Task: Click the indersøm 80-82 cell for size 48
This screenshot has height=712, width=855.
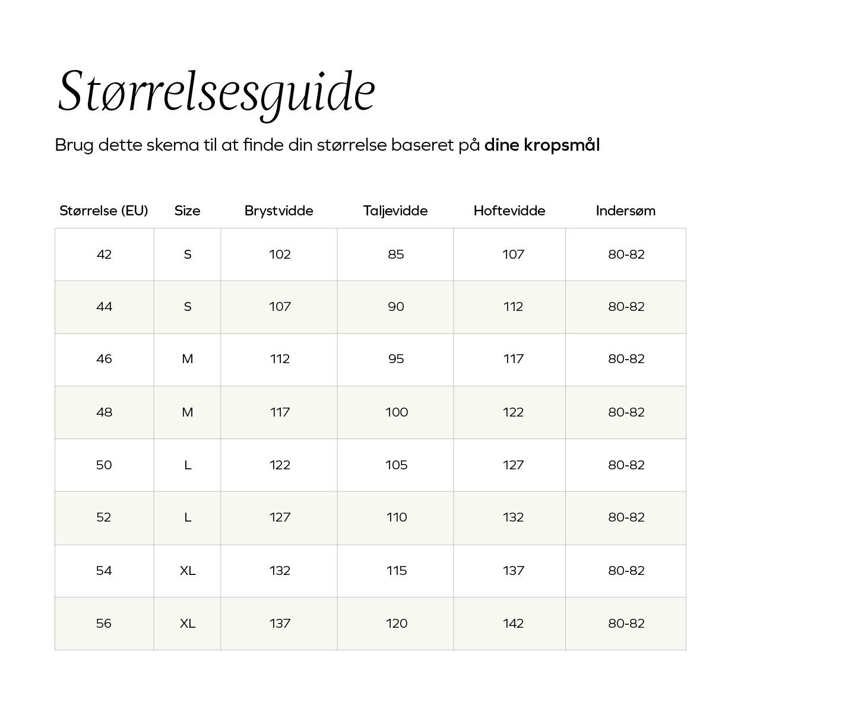Action: (x=626, y=412)
